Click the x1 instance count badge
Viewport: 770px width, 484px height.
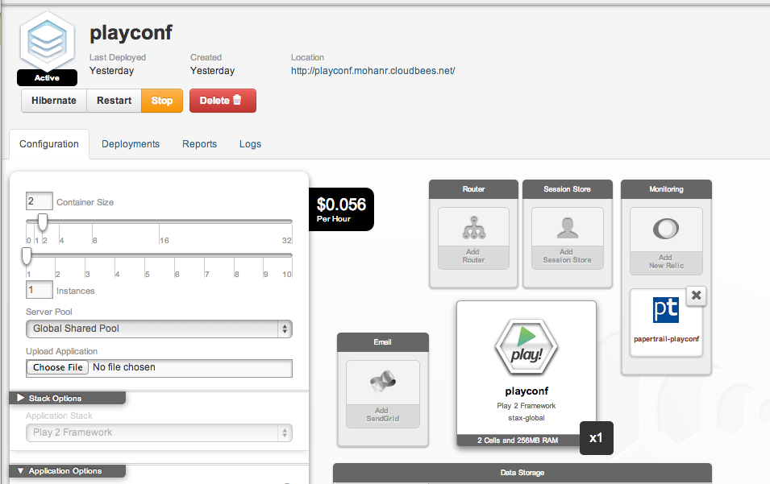pos(596,437)
